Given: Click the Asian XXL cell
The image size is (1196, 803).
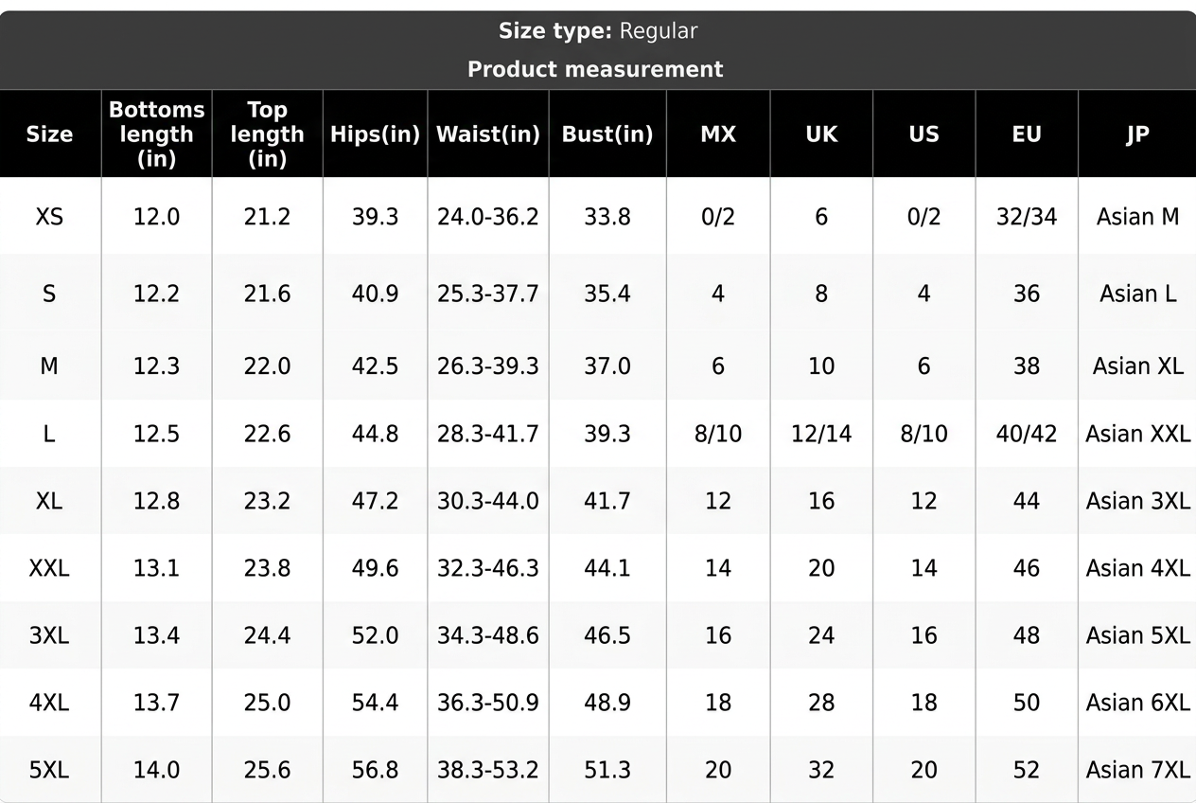Looking at the screenshot, I should point(1137,434).
